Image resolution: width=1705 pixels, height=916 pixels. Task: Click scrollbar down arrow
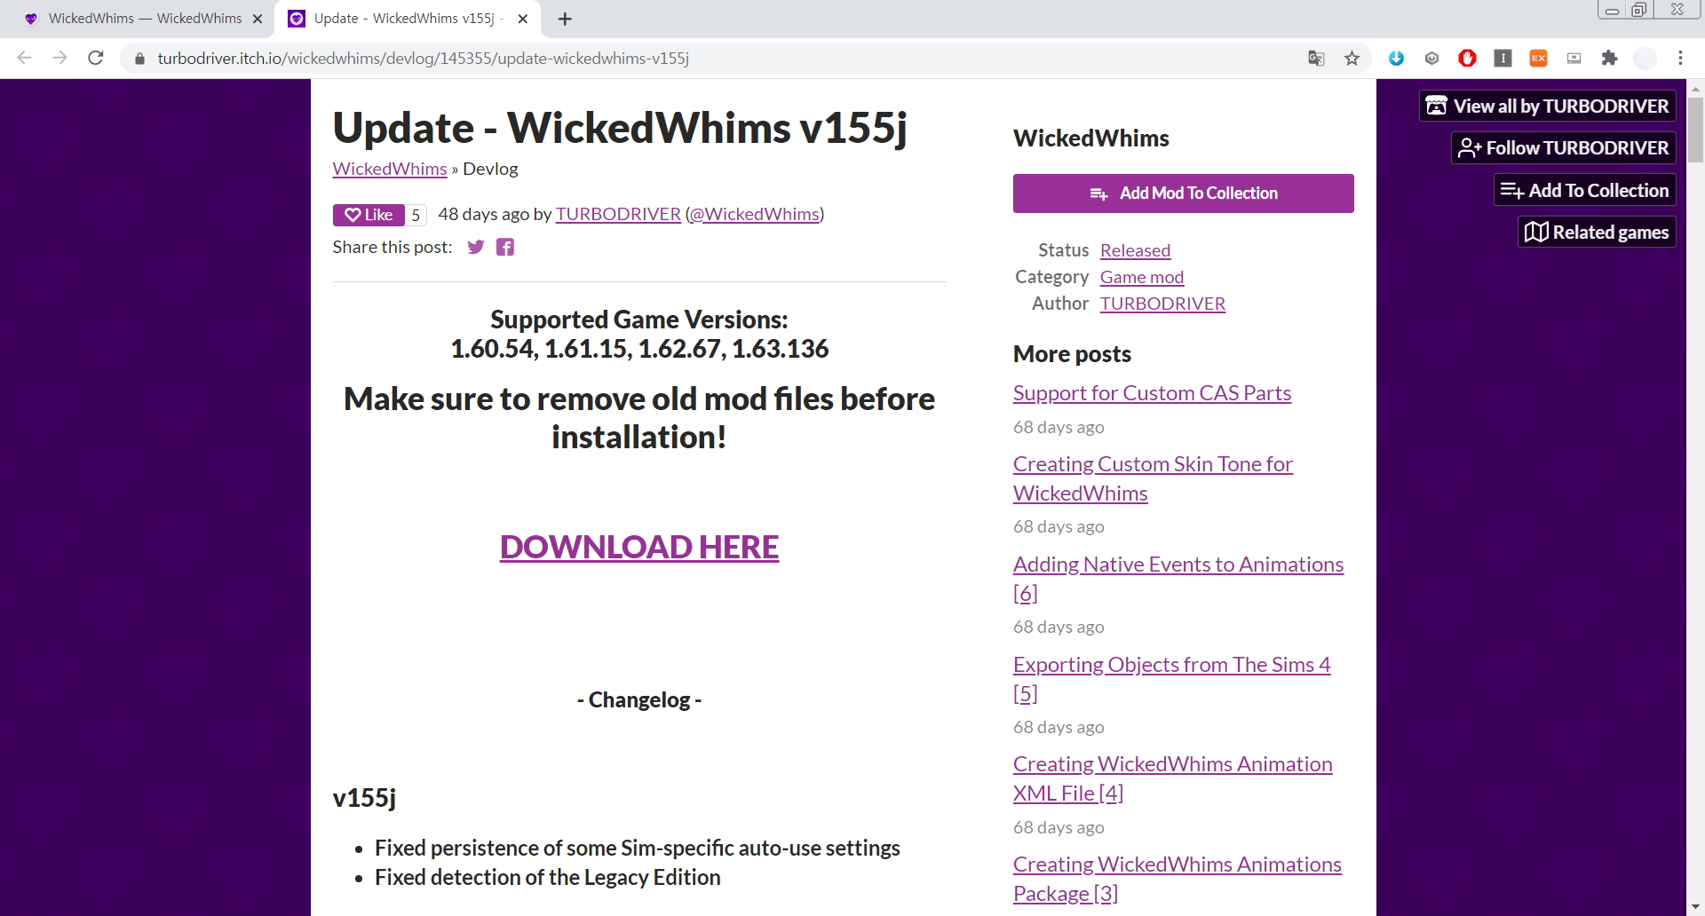[1696, 907]
